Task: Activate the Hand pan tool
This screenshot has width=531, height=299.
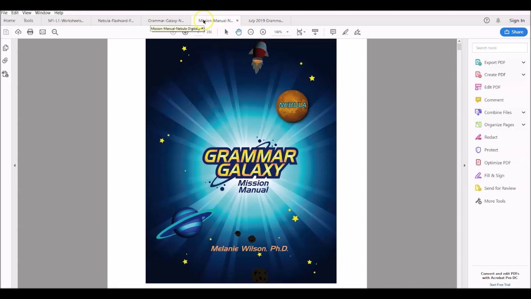Action: point(239,32)
